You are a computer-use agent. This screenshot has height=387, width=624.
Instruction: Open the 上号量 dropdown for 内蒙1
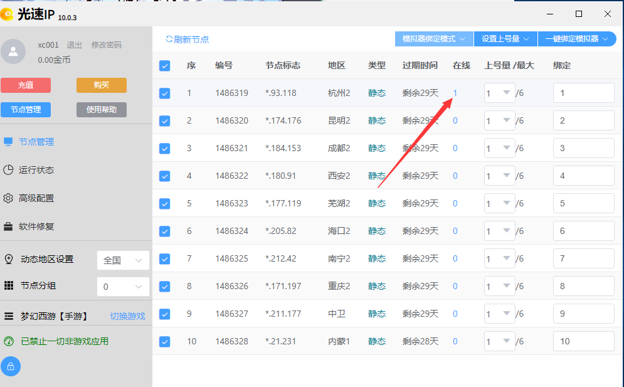click(499, 342)
